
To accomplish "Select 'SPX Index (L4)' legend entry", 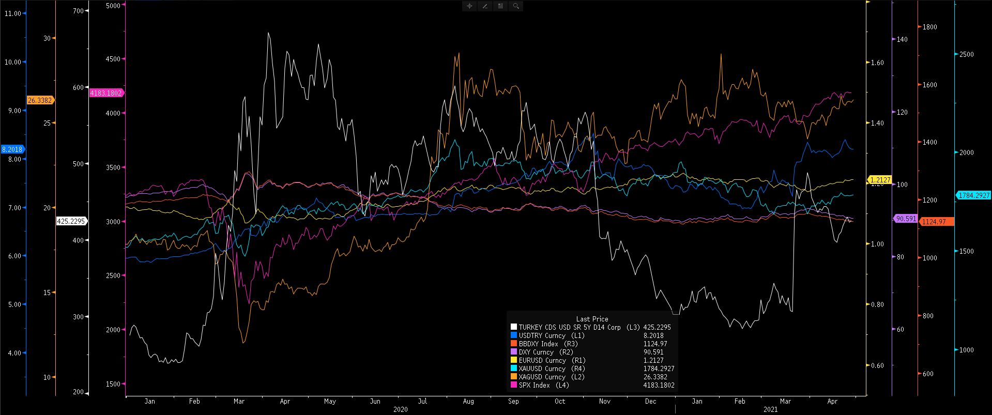I will 544,385.
